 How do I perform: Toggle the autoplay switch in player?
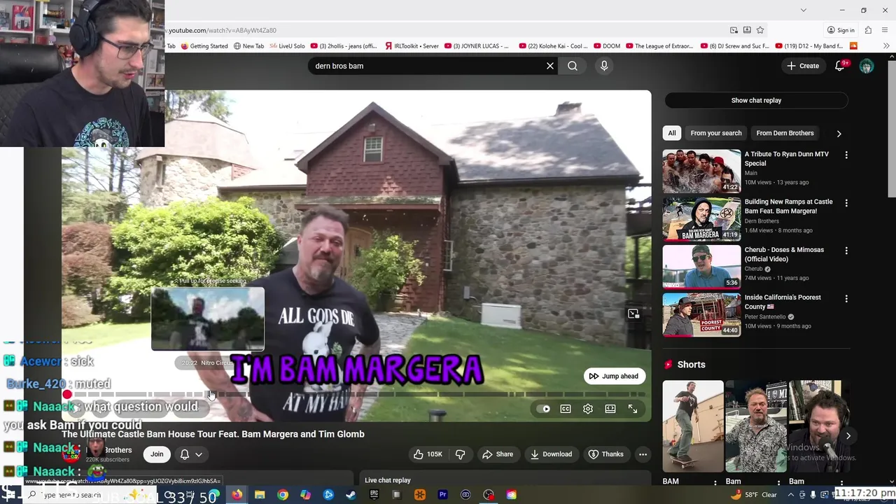click(x=544, y=409)
